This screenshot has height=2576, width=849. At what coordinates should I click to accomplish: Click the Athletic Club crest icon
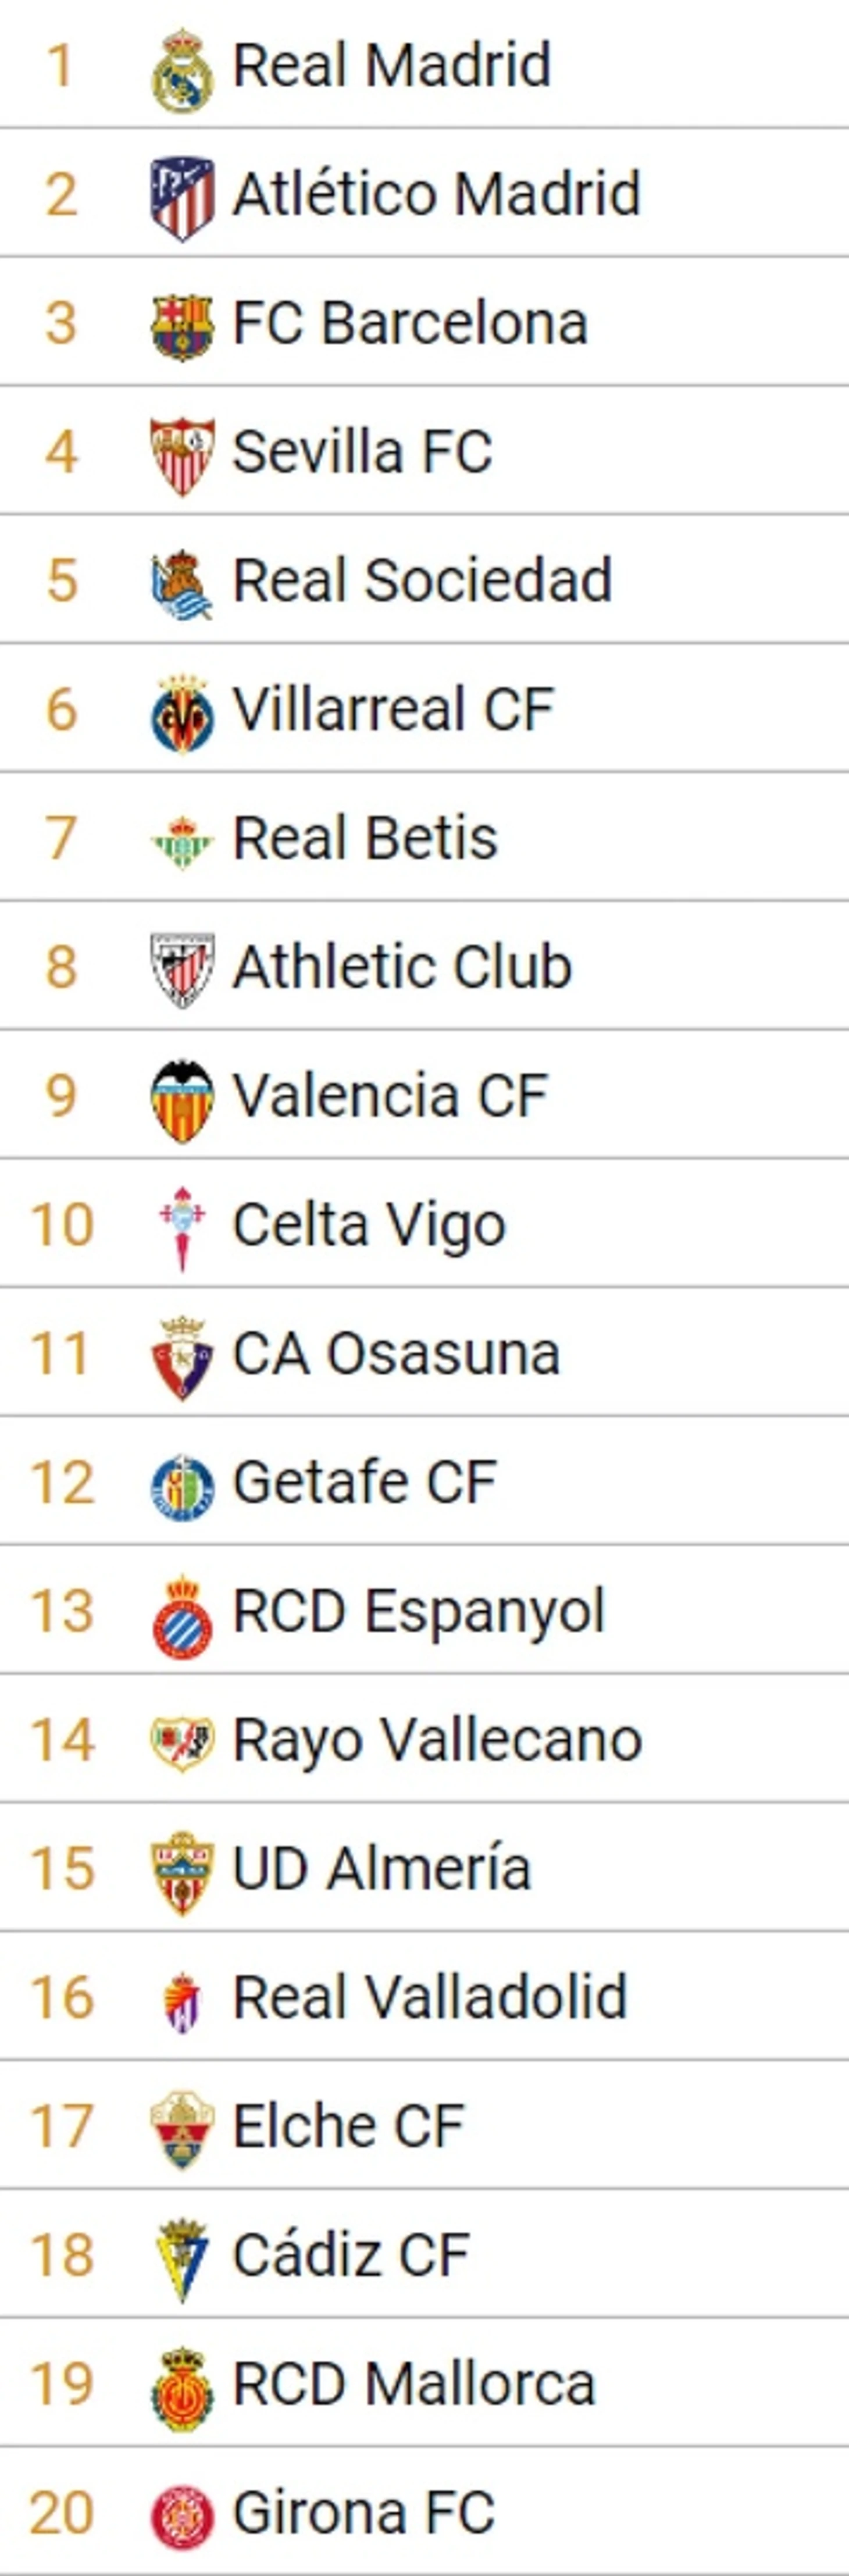tap(182, 970)
